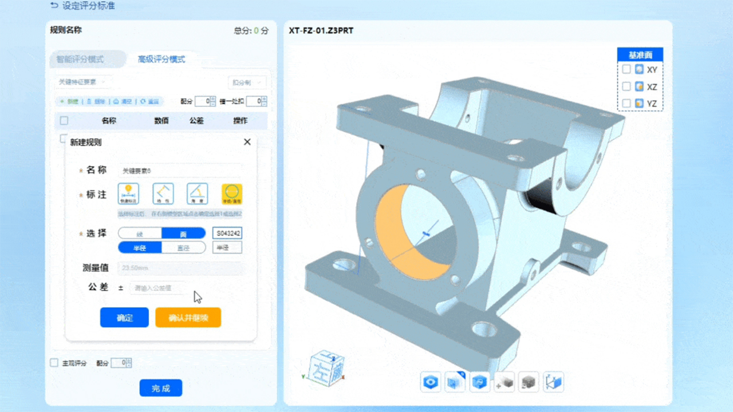The image size is (733, 412).
Task: Click the back arrow next to 设定评分标准
Action: [x=54, y=6]
